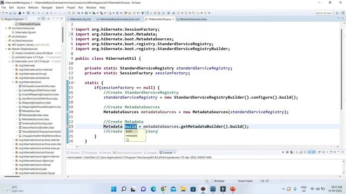
Task: Click the New file toolbar icon
Action: click(x=3, y=13)
